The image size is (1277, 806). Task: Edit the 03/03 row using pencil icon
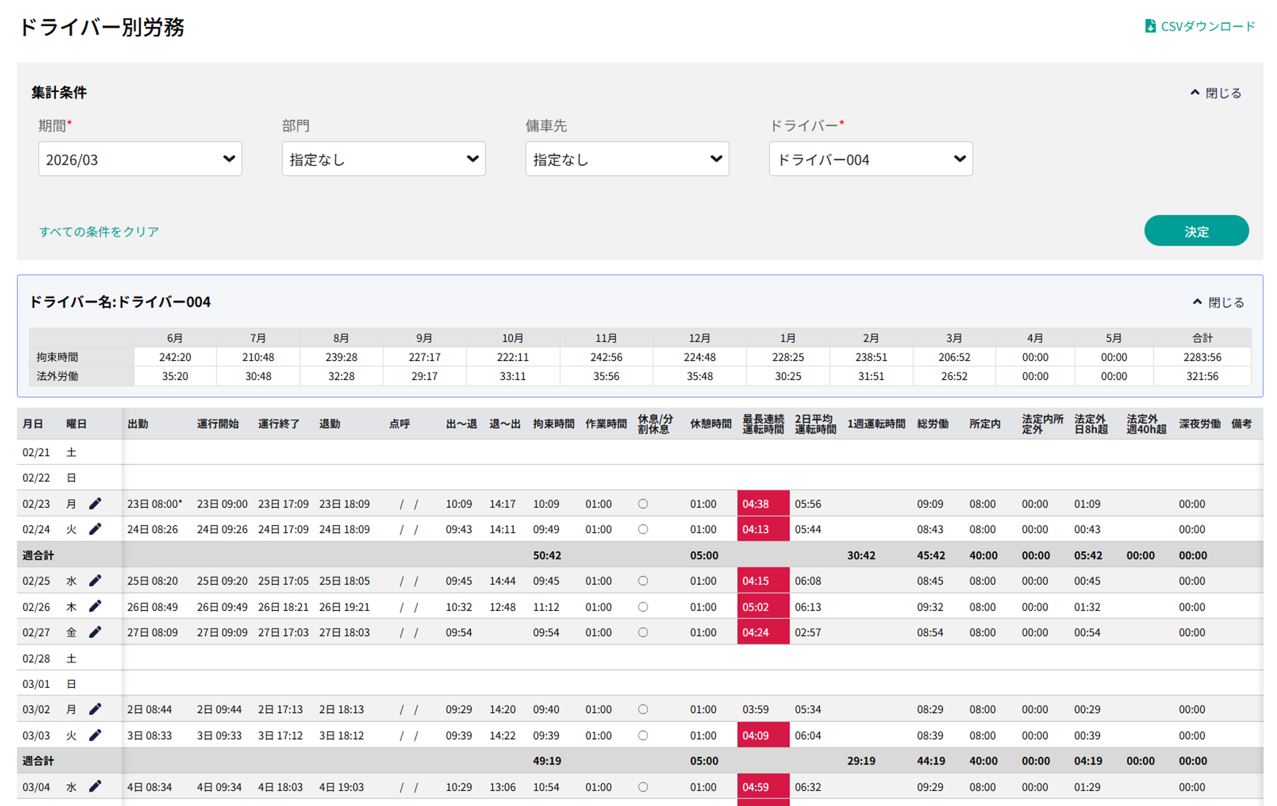point(95,735)
